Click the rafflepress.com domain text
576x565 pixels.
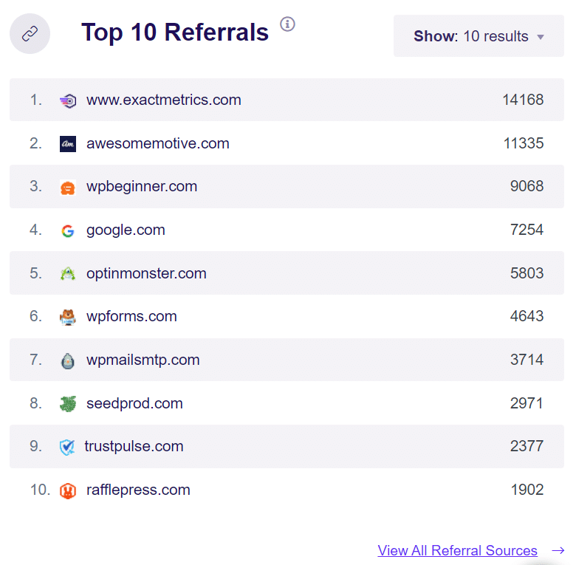(x=138, y=490)
